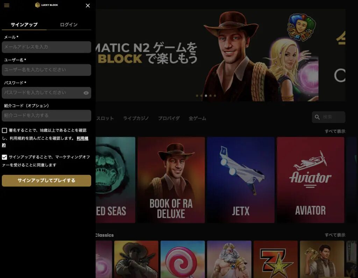The image size is (358, 278).
Task: Focus the 検索 search field
Action: (329, 117)
